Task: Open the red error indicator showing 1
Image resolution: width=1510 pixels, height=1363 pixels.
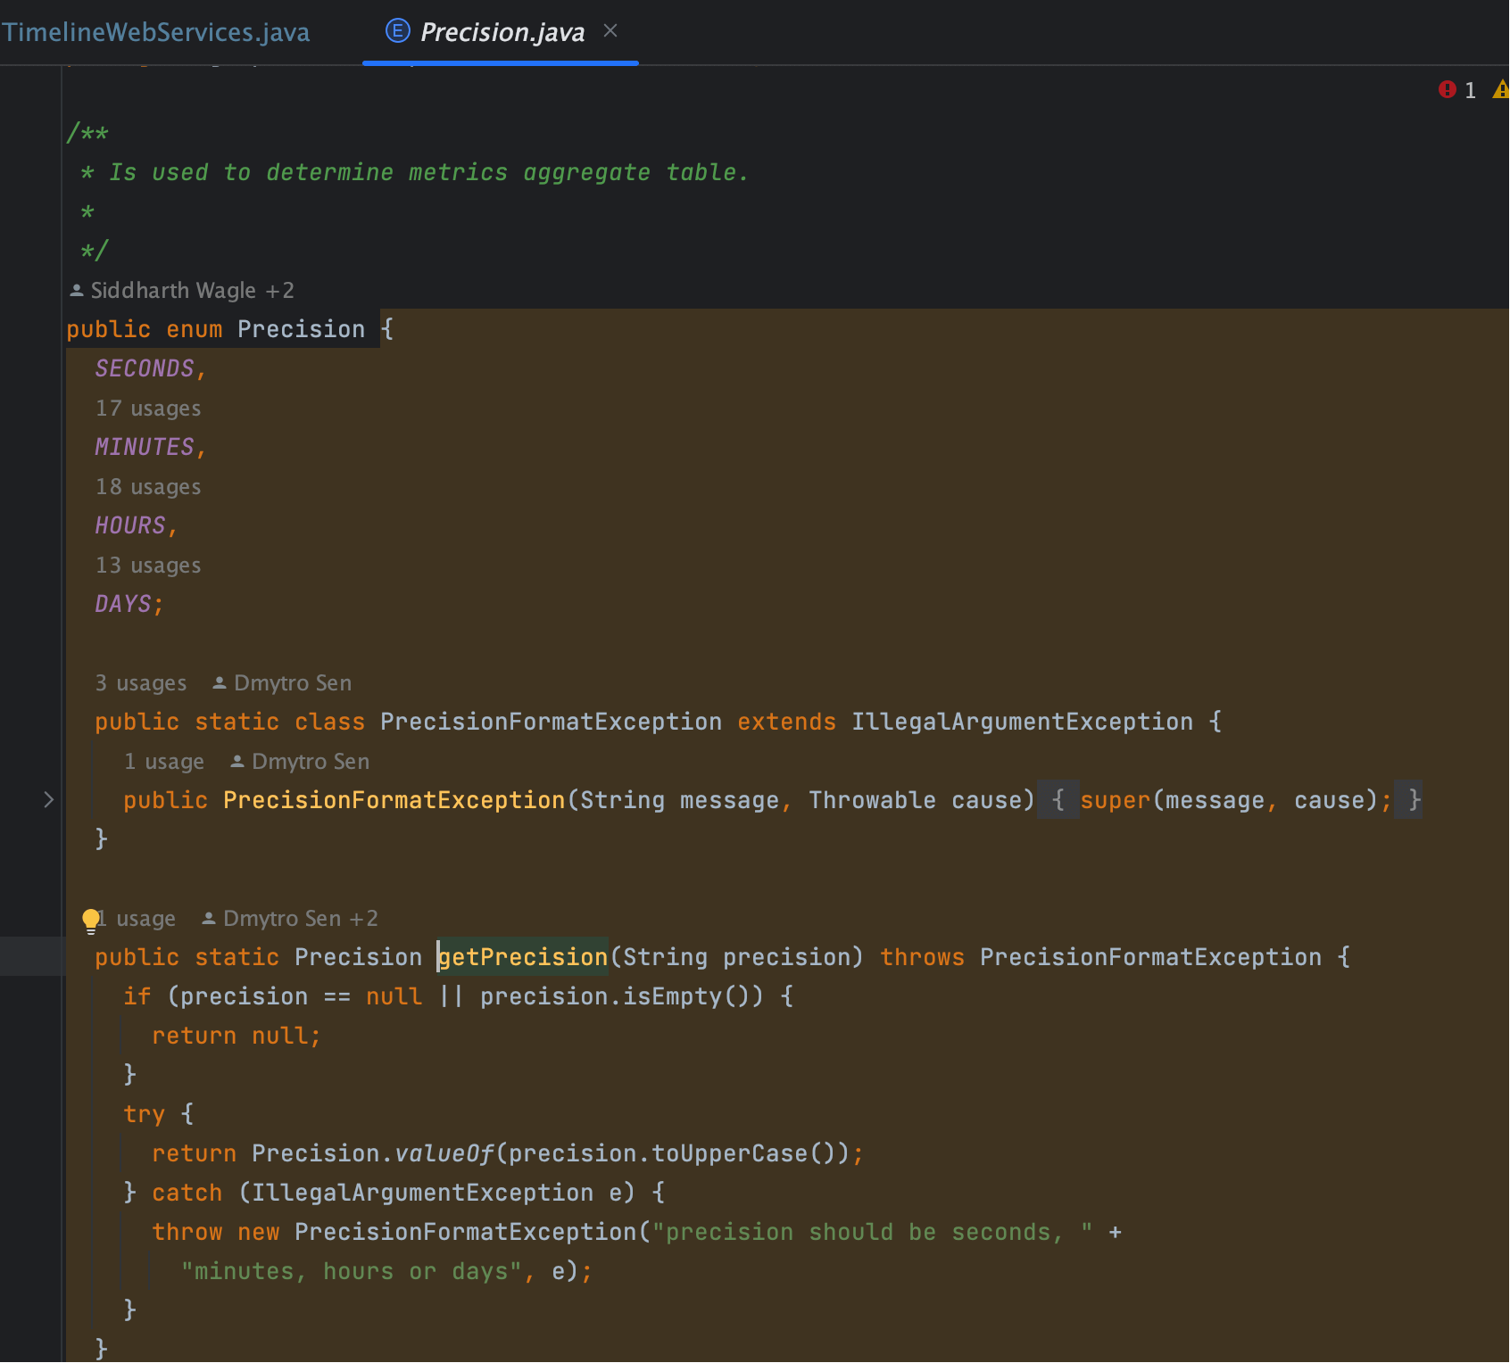Action: pos(1457,89)
